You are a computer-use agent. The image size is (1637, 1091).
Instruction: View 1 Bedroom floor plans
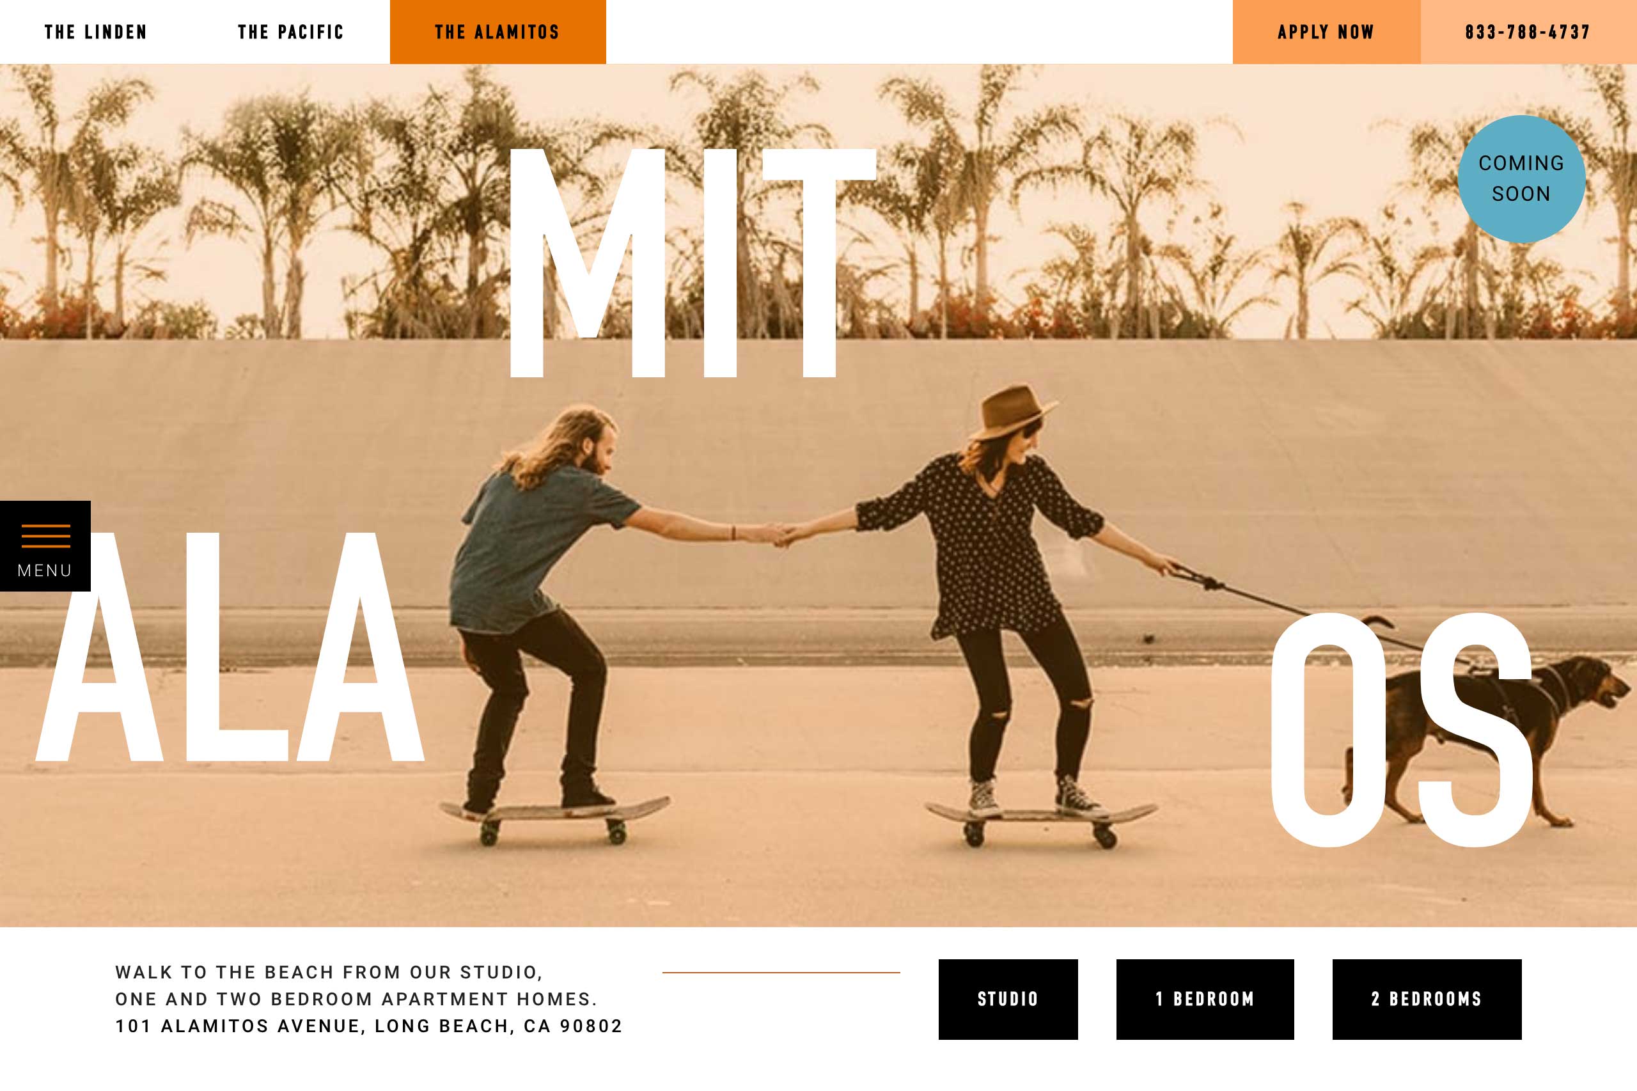(1205, 999)
